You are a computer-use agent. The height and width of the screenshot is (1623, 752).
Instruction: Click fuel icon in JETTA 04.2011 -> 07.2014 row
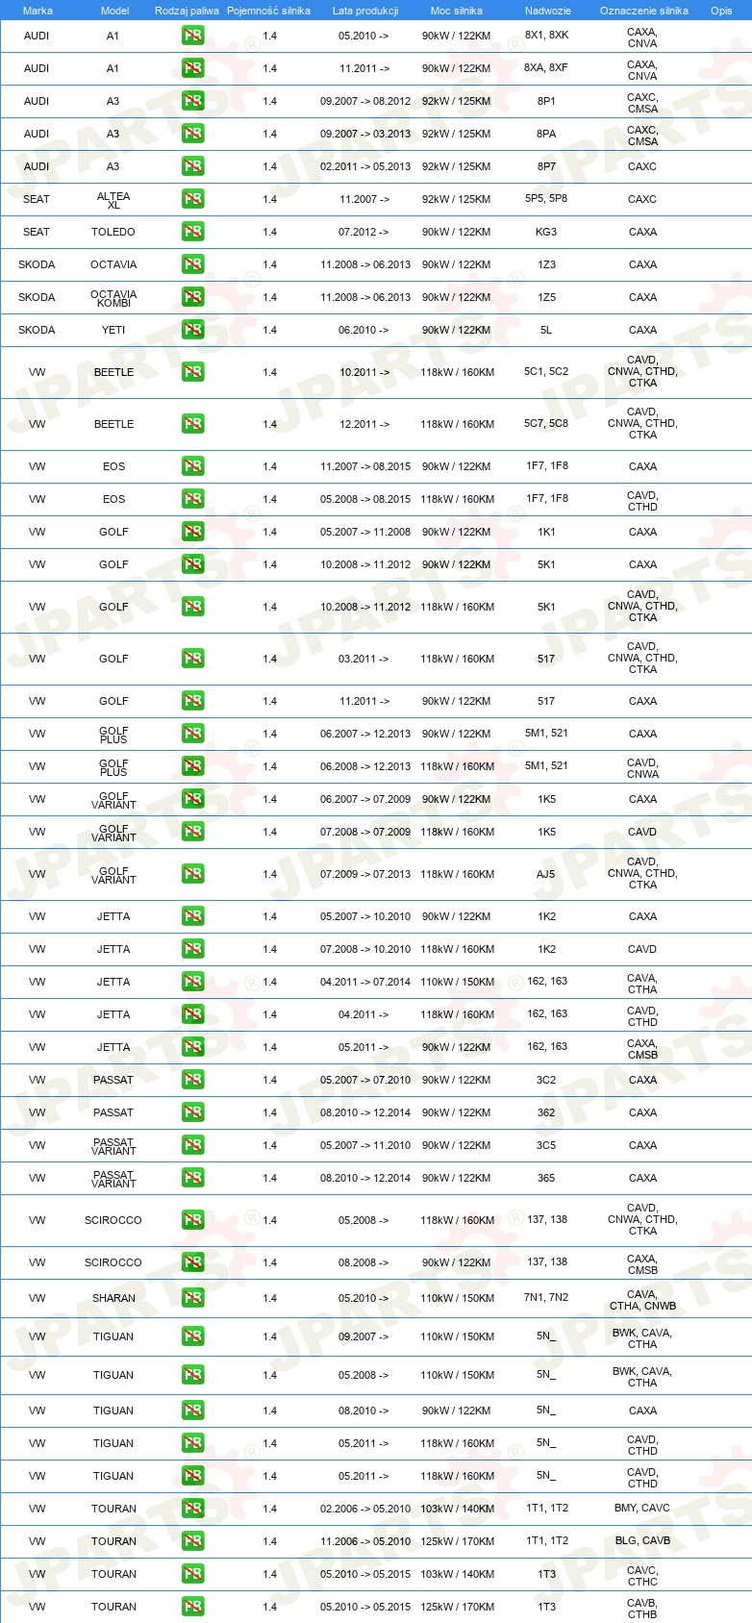tap(192, 982)
